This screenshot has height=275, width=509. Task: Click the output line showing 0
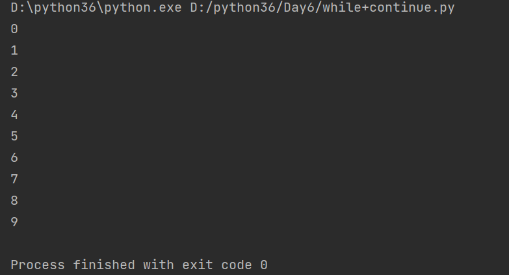click(14, 29)
